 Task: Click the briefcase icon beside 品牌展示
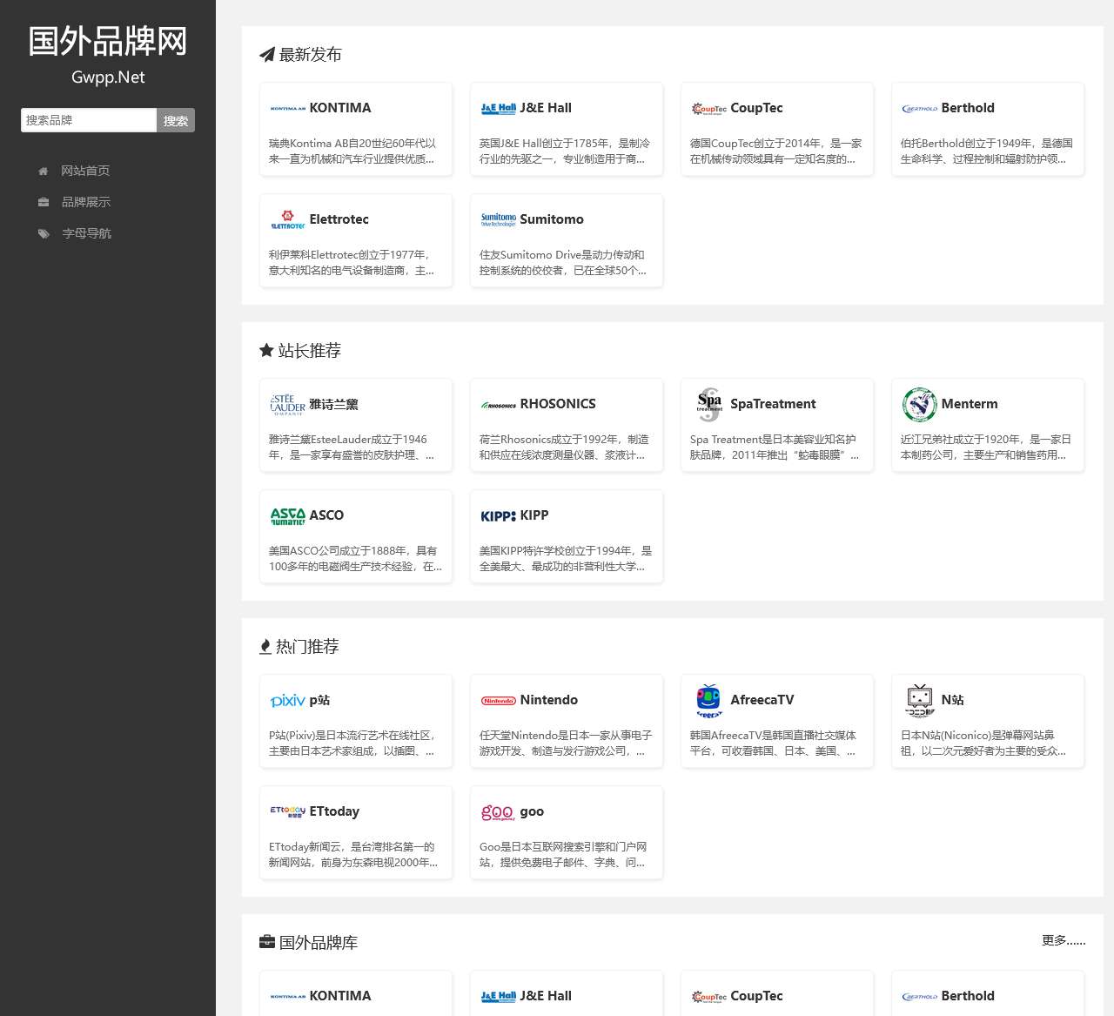coord(44,202)
